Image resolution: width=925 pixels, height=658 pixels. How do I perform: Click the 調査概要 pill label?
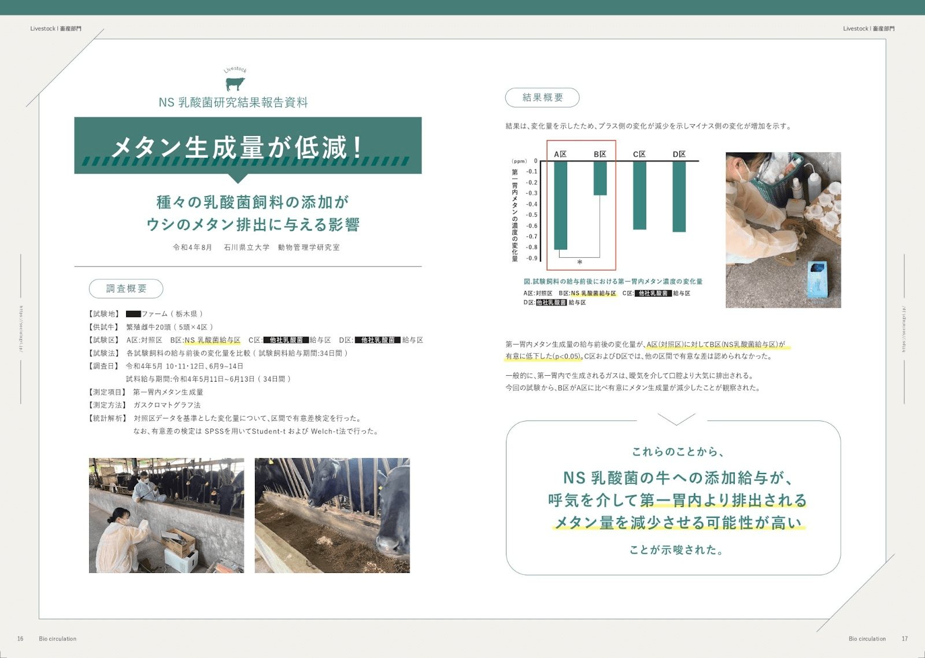pyautogui.click(x=126, y=289)
